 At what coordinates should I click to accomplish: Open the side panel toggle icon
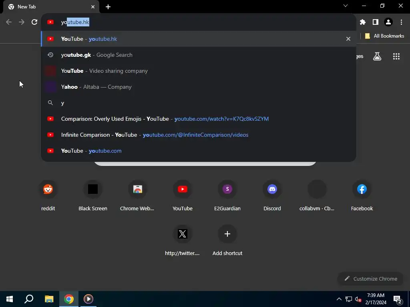pos(376,22)
